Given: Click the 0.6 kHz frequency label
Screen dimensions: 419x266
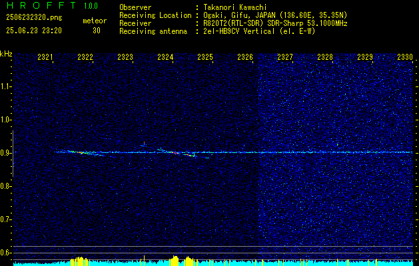Looking at the screenshot, I should click(x=6, y=253).
